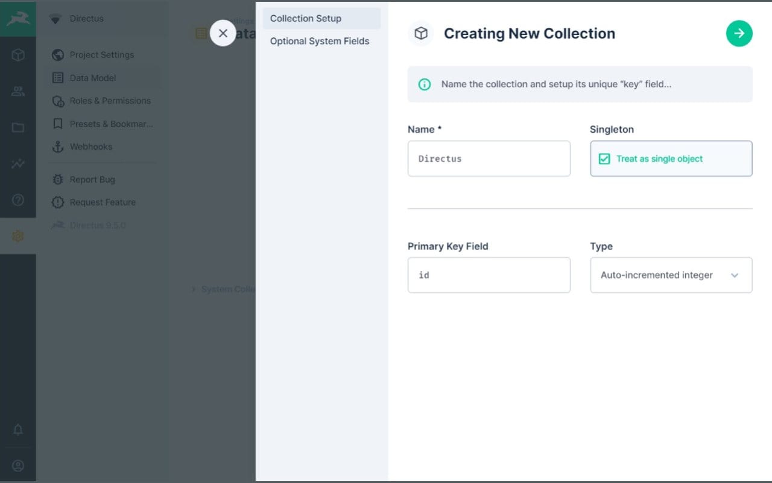Open User Directory people icon
The width and height of the screenshot is (772, 483).
point(18,92)
